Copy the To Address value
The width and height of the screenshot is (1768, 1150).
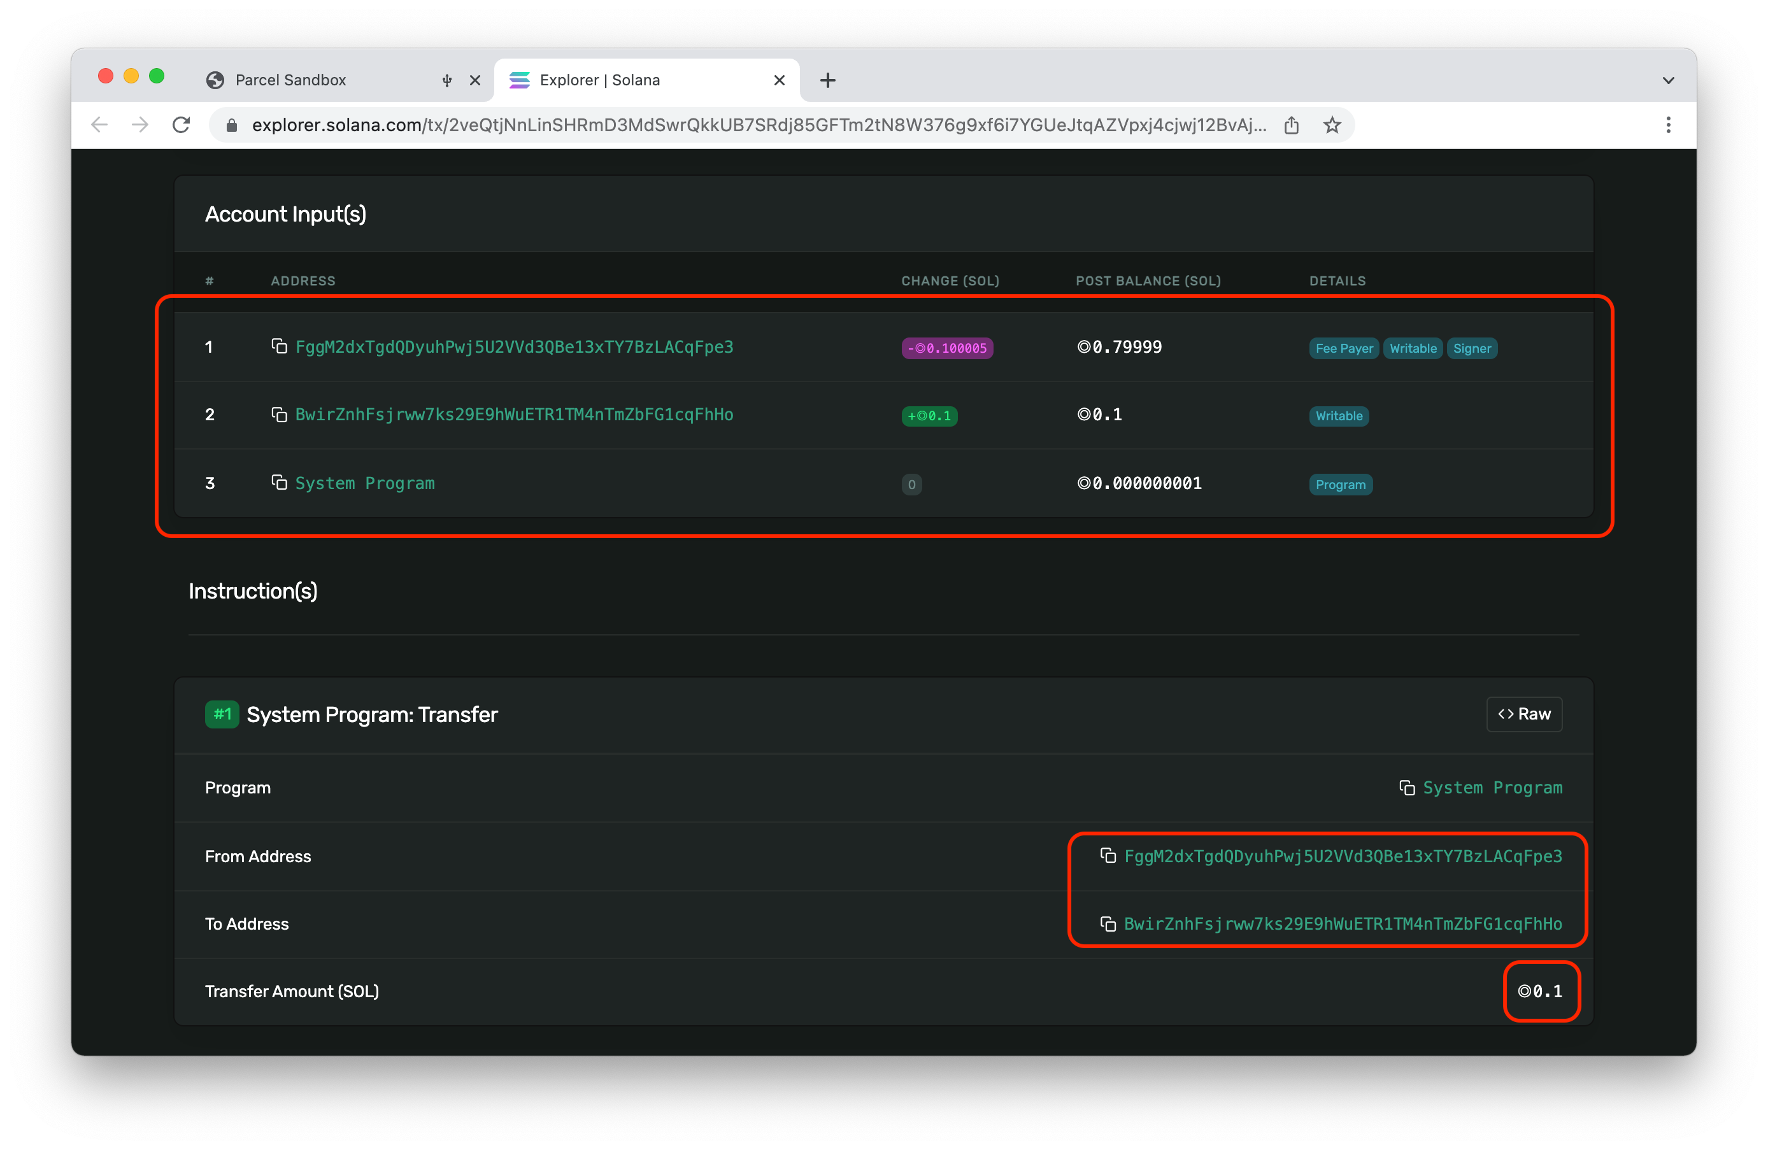click(x=1108, y=923)
